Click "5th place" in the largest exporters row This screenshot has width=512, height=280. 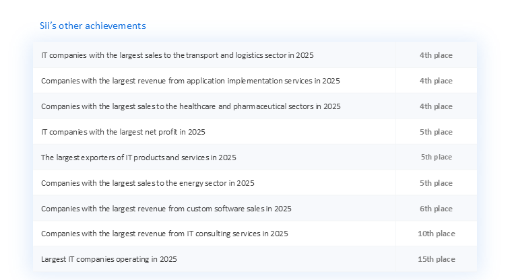click(x=437, y=157)
